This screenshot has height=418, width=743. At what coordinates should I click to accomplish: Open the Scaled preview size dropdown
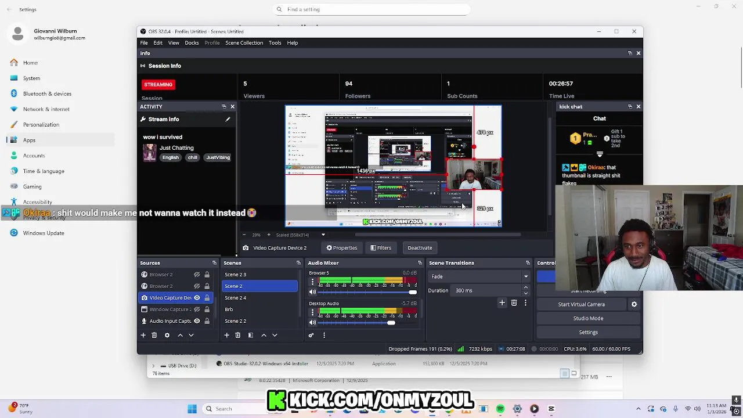click(x=323, y=235)
